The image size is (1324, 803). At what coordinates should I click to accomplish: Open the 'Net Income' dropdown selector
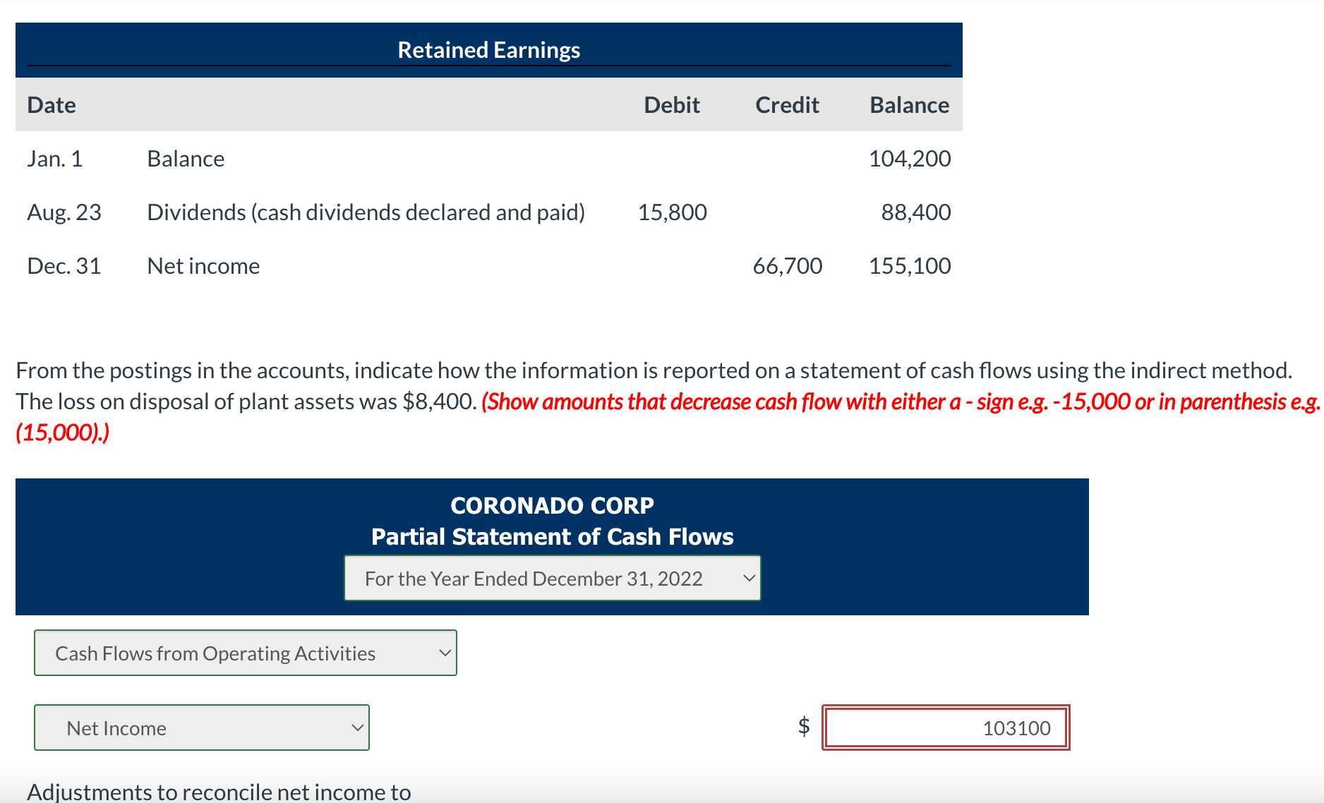click(x=202, y=727)
